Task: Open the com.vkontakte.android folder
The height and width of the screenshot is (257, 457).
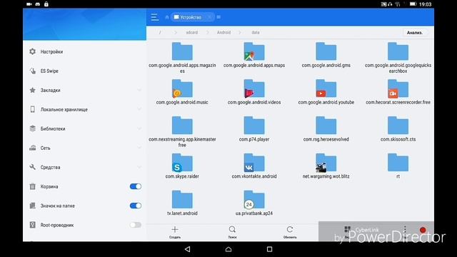Action: pyautogui.click(x=254, y=166)
